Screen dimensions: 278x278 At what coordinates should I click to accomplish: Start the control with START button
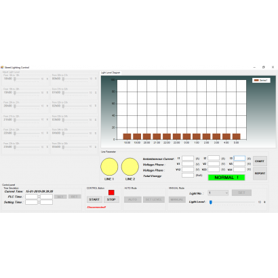[94, 199]
